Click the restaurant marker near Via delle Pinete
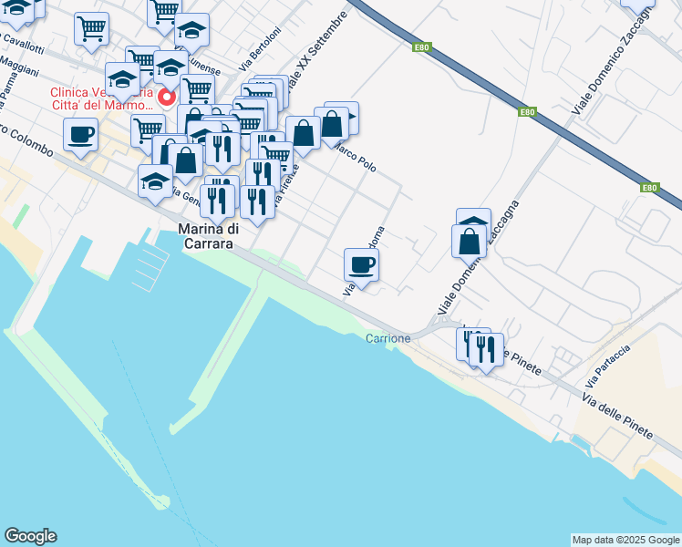 pos(486,353)
